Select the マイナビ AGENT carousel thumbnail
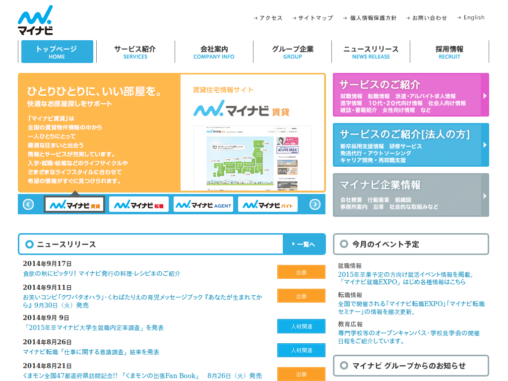 pos(203,204)
